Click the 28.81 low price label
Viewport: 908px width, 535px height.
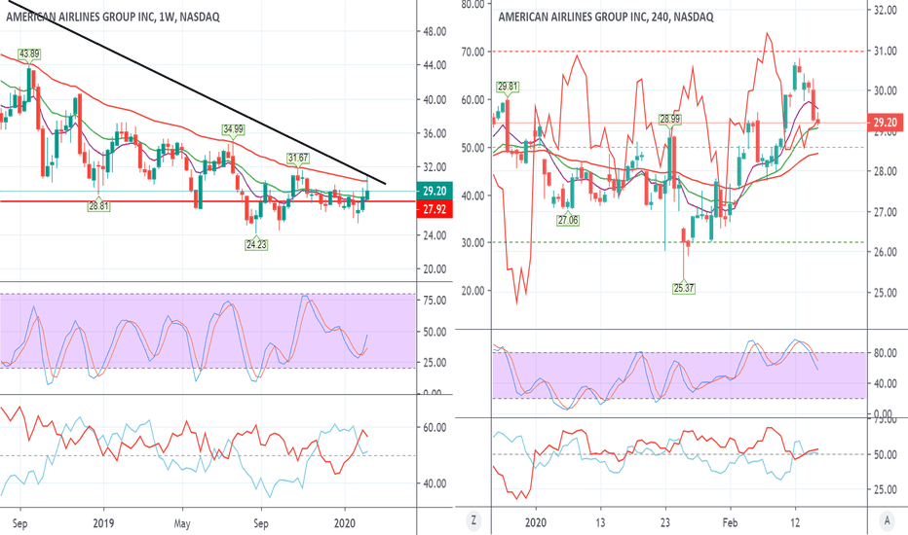[x=98, y=206]
